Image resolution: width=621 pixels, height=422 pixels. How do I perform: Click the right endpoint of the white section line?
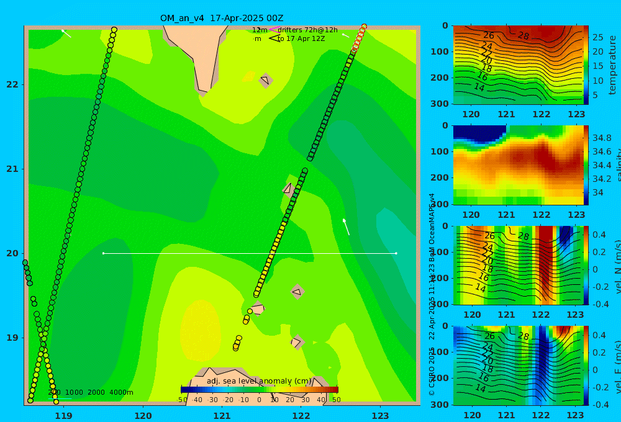tap(396, 253)
